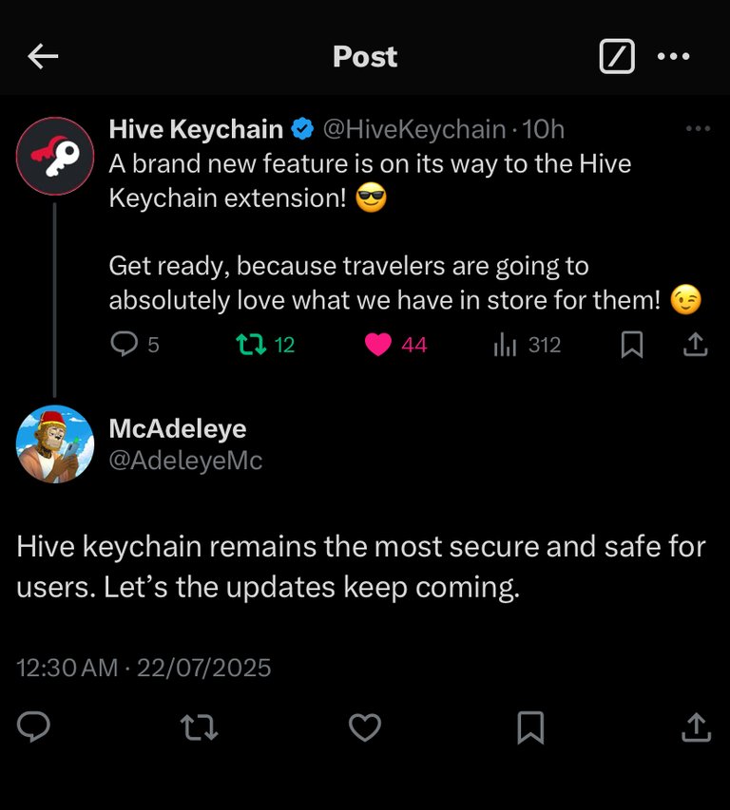Like McAdeleye's reply
Image resolution: width=730 pixels, height=810 pixels.
[x=365, y=727]
